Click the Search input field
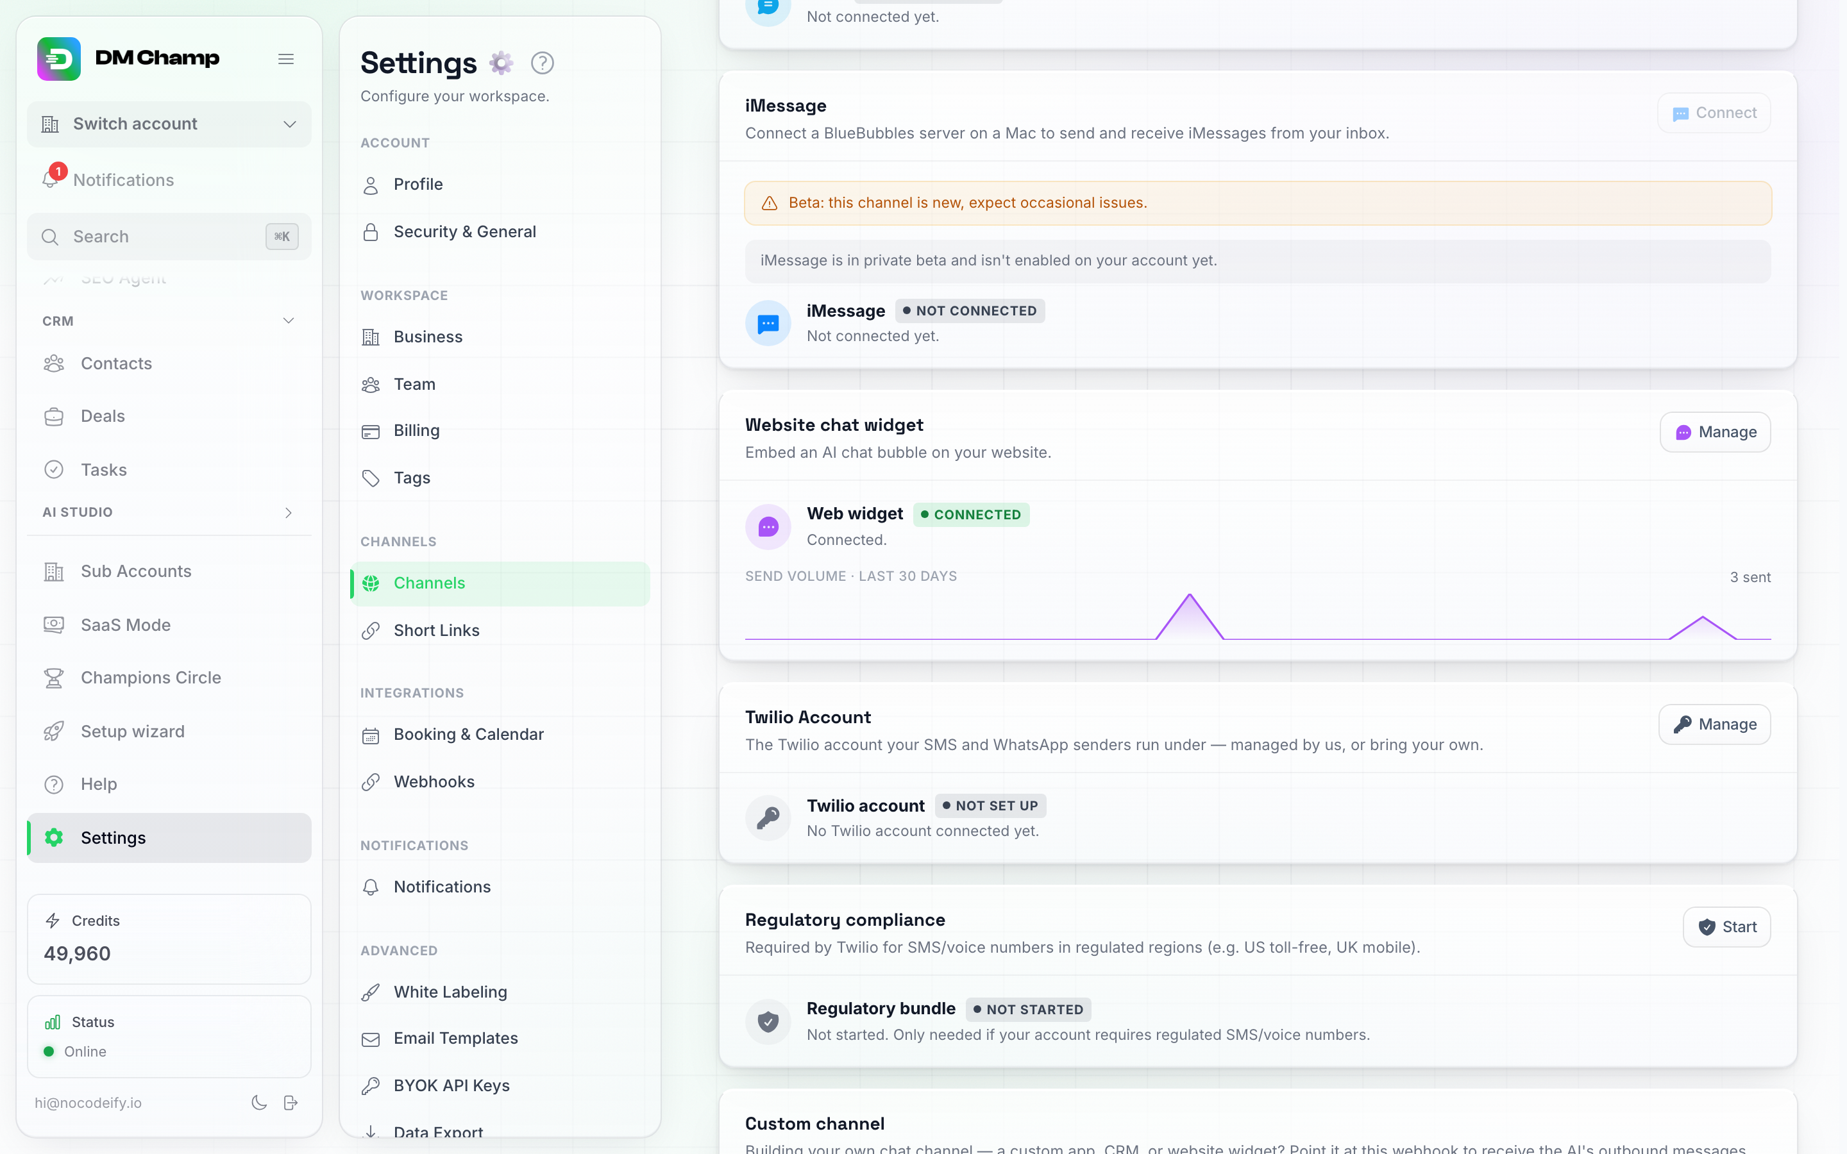The width and height of the screenshot is (1847, 1154). pos(169,237)
